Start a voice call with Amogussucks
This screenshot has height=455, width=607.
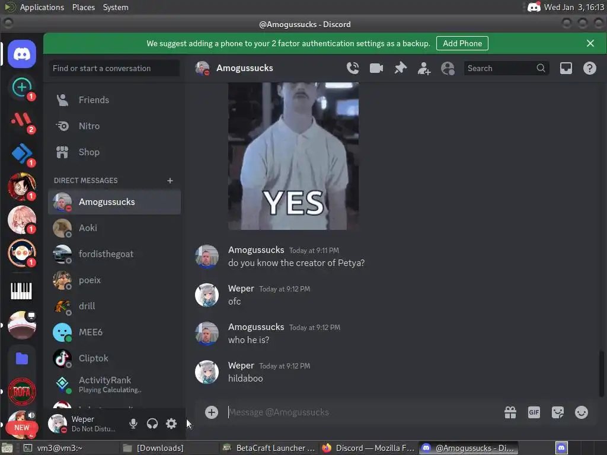point(352,68)
